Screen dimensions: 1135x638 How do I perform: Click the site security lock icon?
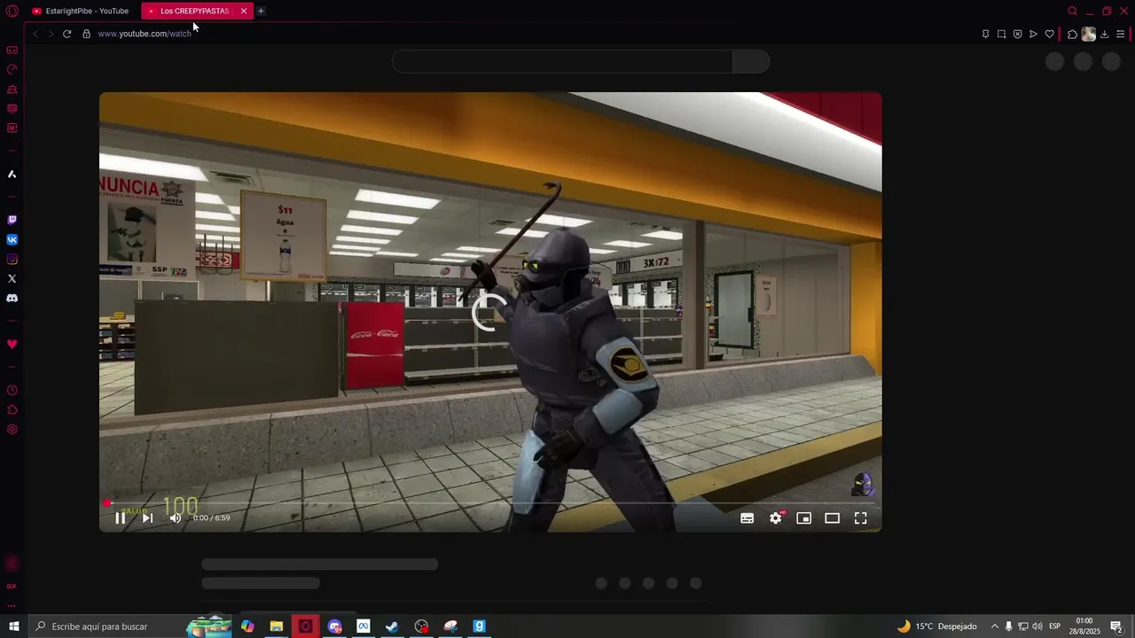(86, 34)
